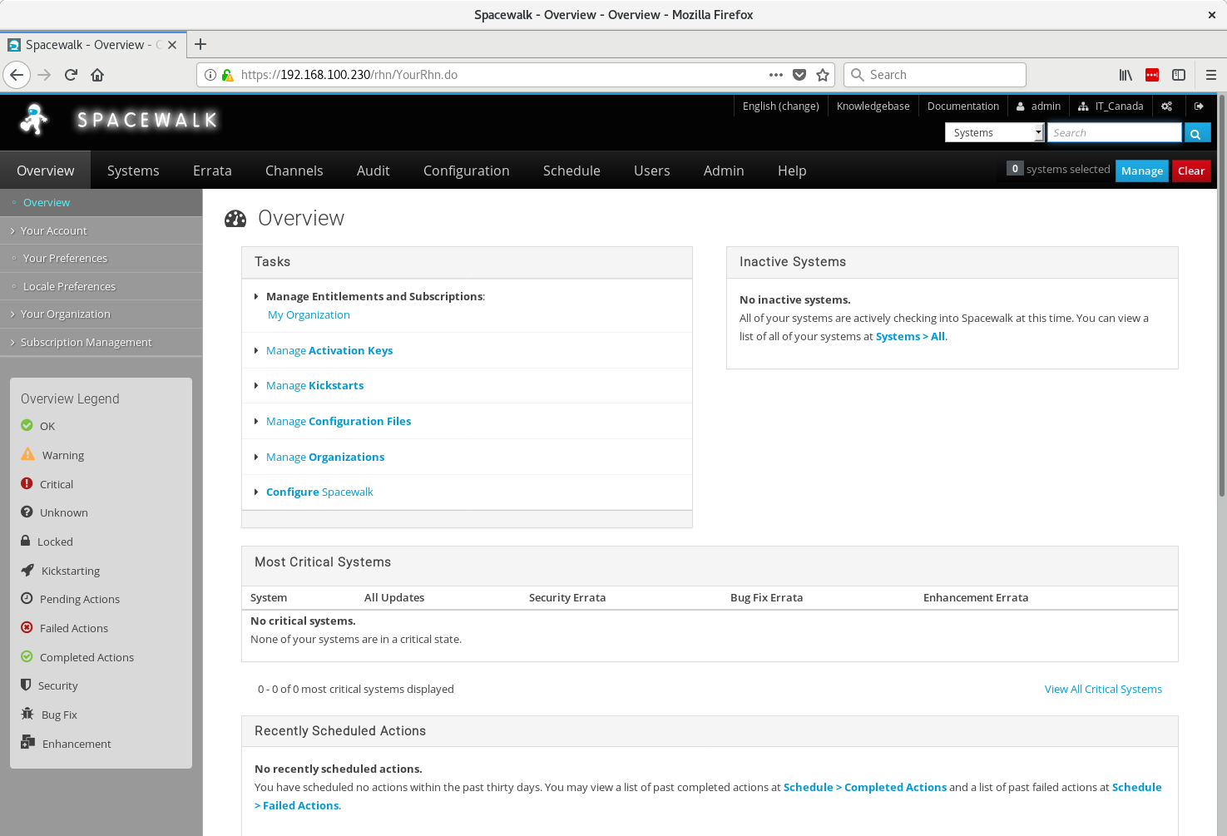The image size is (1227, 836).
Task: Follow Systems > All link
Action: coord(910,336)
